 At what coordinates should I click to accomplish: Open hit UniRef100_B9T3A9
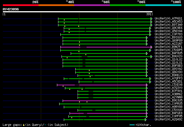click(x=168, y=25)
